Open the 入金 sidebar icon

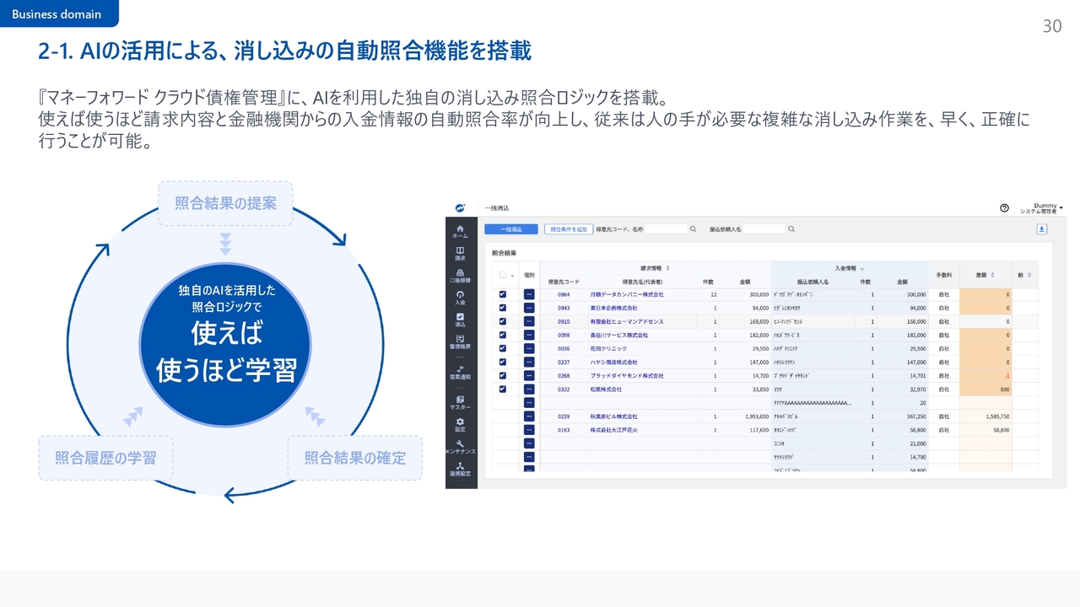click(x=460, y=297)
